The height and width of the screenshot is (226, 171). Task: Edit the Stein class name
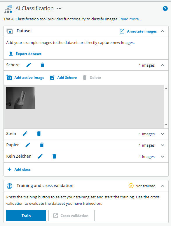[25, 134]
